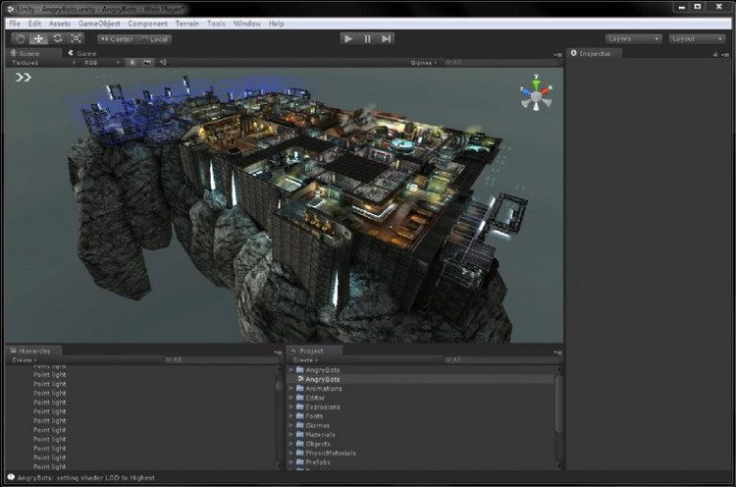Switch to the Scene tab
This screenshot has width=736, height=487.
(x=32, y=54)
